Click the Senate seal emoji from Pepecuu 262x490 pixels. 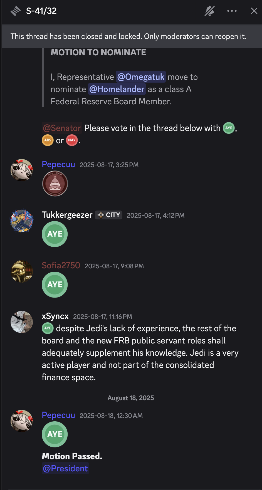click(x=55, y=184)
